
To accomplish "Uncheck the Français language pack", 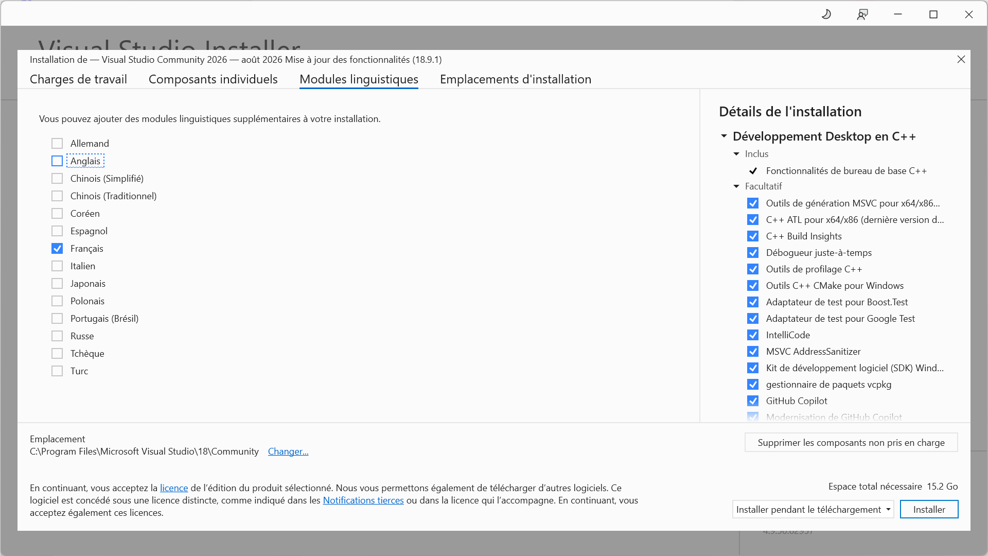I will click(x=57, y=249).
